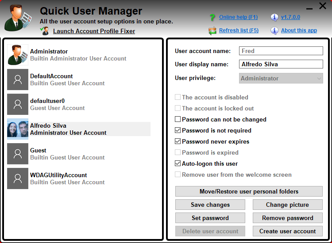Open the User privilege dropdown

click(281, 78)
